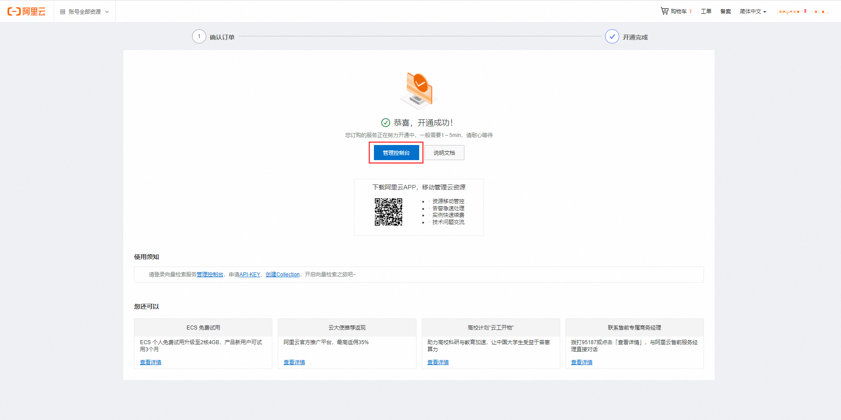Click the 恭喜，开通成功 message
This screenshot has width=841, height=420.
[423, 123]
